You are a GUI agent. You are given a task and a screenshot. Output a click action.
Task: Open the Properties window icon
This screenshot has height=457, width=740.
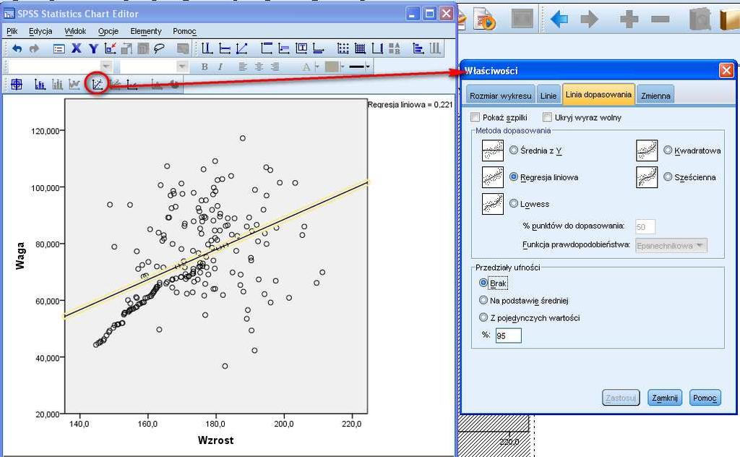[59, 48]
